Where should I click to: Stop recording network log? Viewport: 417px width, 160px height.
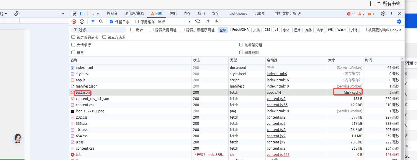pyautogui.click(x=74, y=22)
